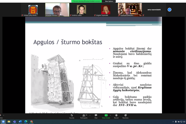Click the slide title 'Apgulos / šturmo bokštas'
This screenshot has height=124, width=186.
click(x=68, y=42)
